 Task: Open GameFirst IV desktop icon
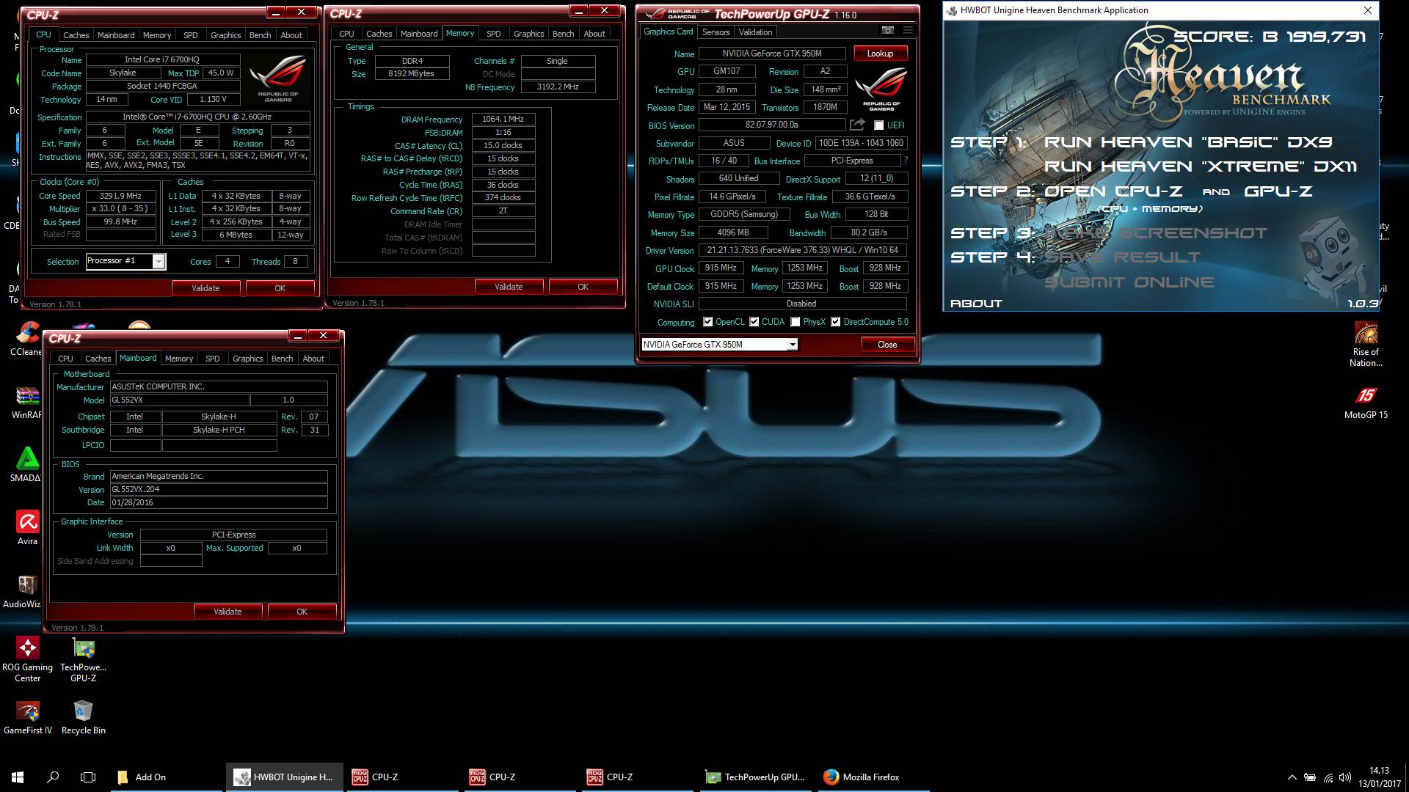[28, 717]
